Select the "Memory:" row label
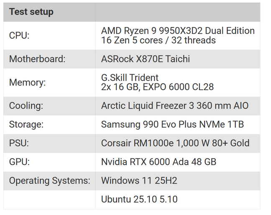 [x=27, y=82]
